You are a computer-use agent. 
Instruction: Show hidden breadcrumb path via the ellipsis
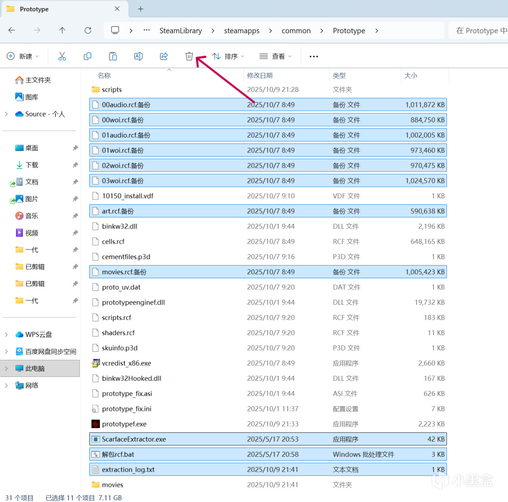[x=147, y=30]
